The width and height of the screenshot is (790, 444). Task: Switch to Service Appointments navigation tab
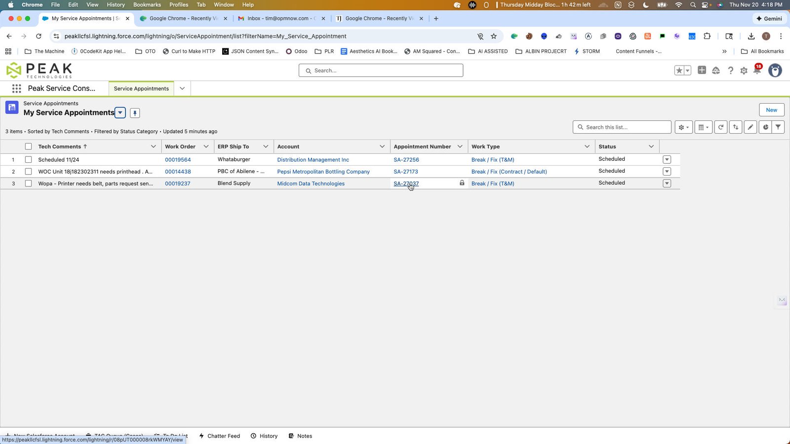pyautogui.click(x=141, y=89)
